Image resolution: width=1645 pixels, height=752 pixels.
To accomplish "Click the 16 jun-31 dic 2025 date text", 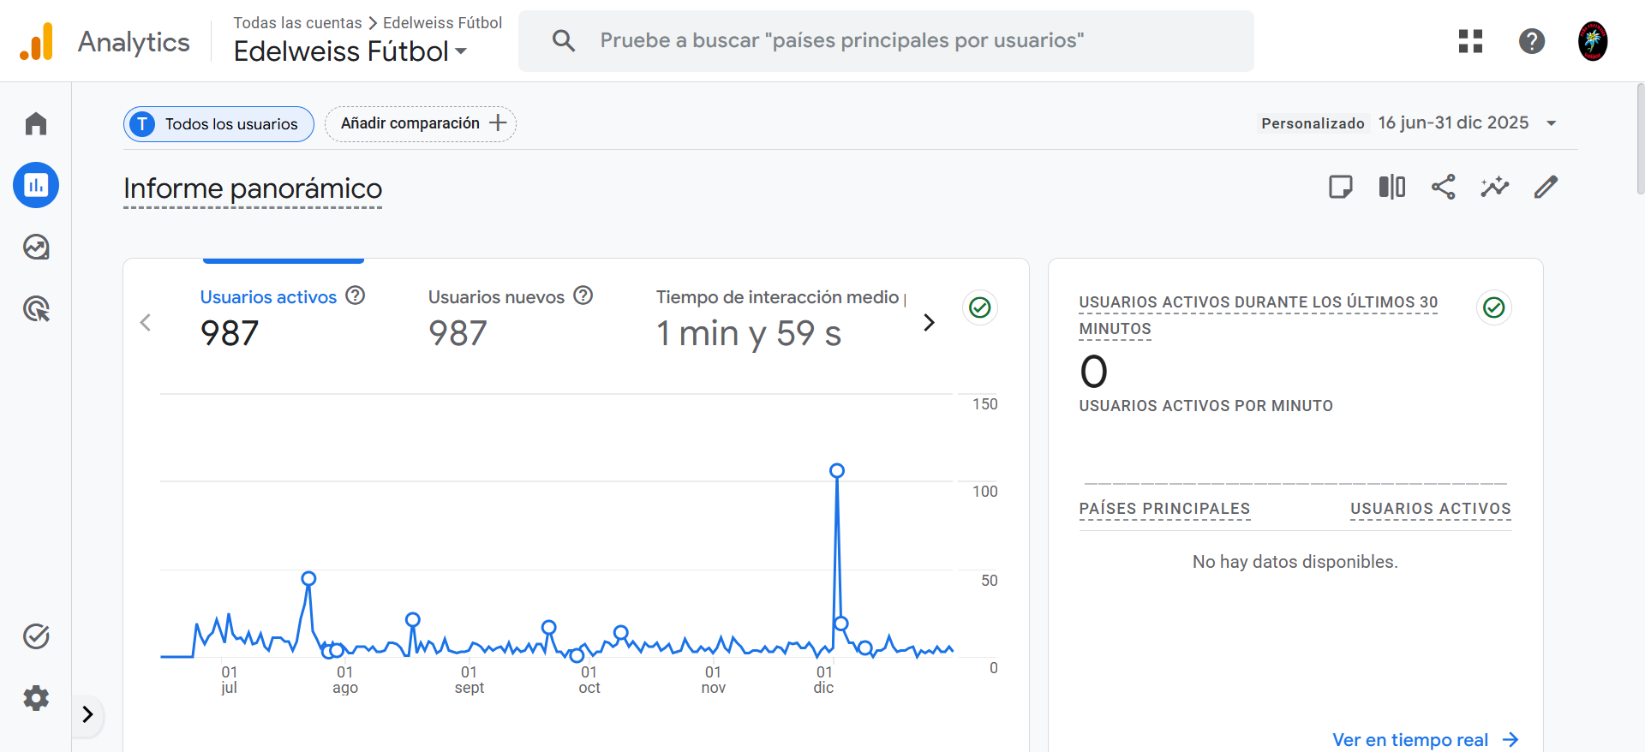I will pyautogui.click(x=1453, y=122).
